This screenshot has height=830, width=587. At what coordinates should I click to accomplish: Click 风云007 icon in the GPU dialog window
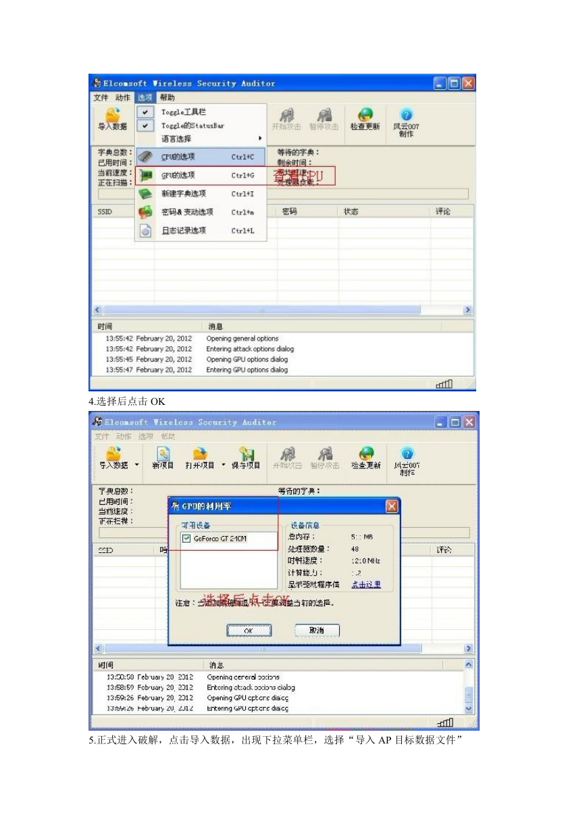pyautogui.click(x=406, y=453)
